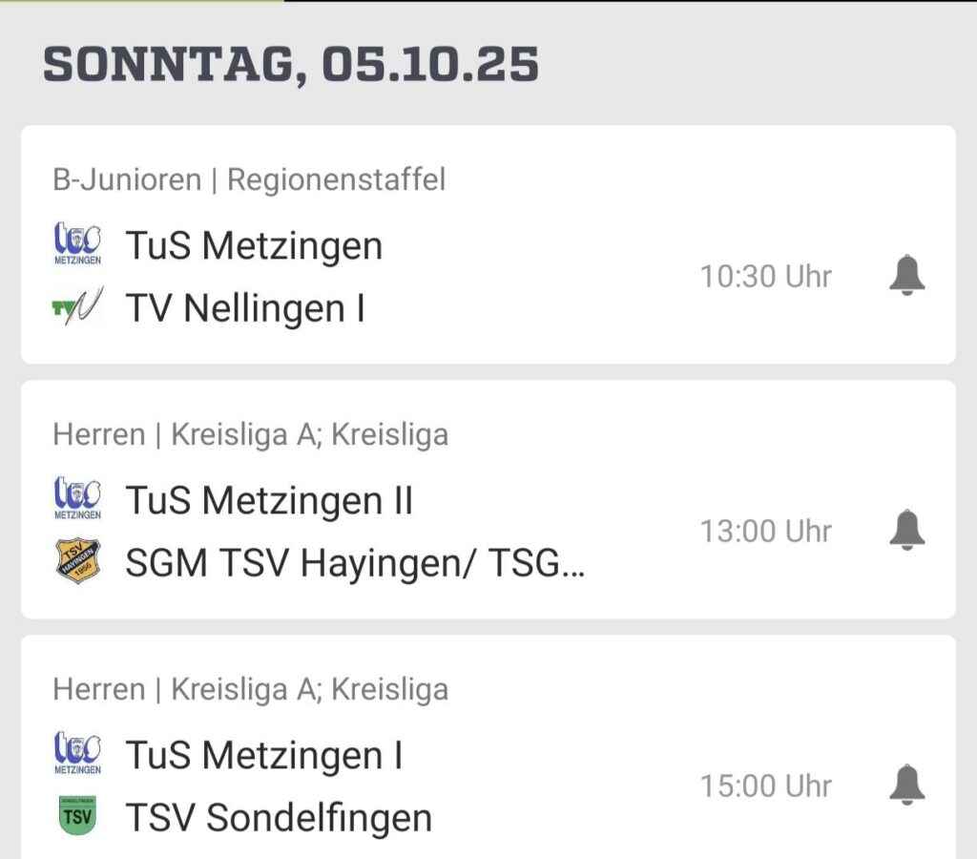
Task: Select TuS Metzingen I team name
Action: click(264, 755)
